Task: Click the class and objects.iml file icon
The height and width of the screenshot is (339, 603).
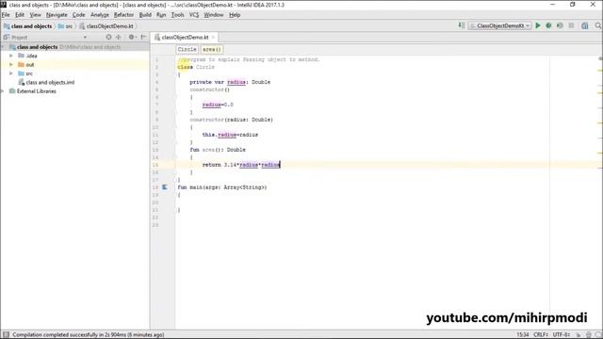Action: (x=22, y=82)
